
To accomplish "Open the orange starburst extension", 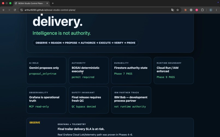I will [186, 10].
